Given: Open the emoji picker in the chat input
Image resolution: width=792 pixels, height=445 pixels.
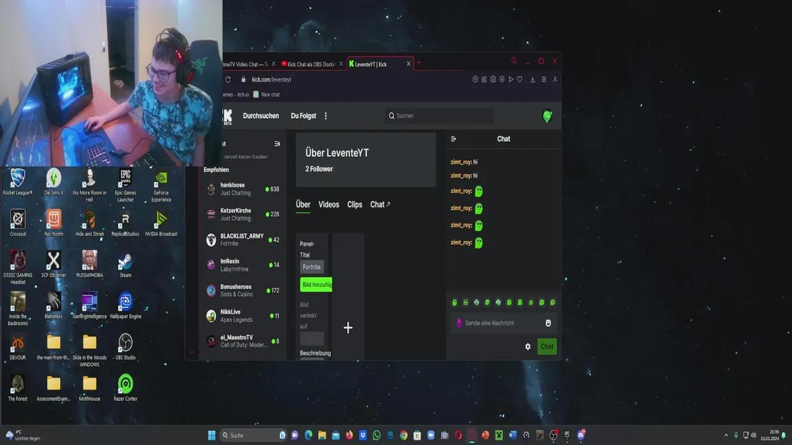Looking at the screenshot, I should pyautogui.click(x=548, y=323).
